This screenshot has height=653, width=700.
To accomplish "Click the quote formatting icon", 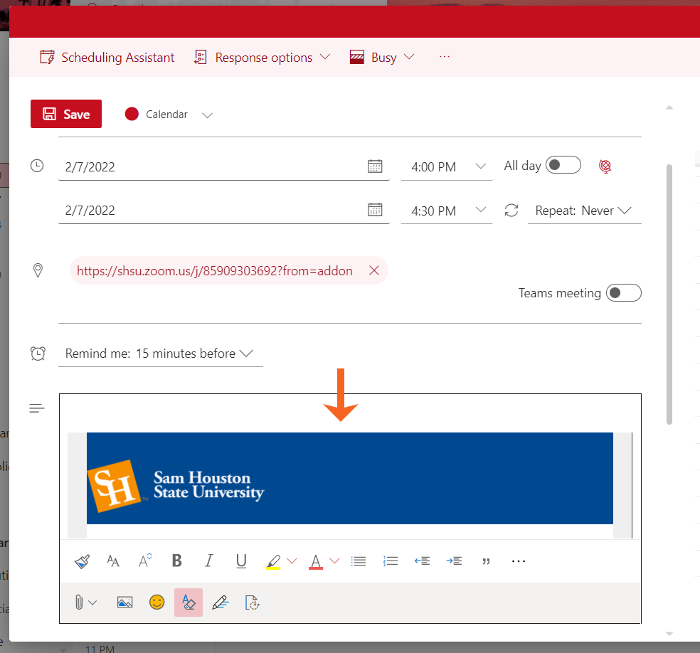I will click(x=487, y=561).
